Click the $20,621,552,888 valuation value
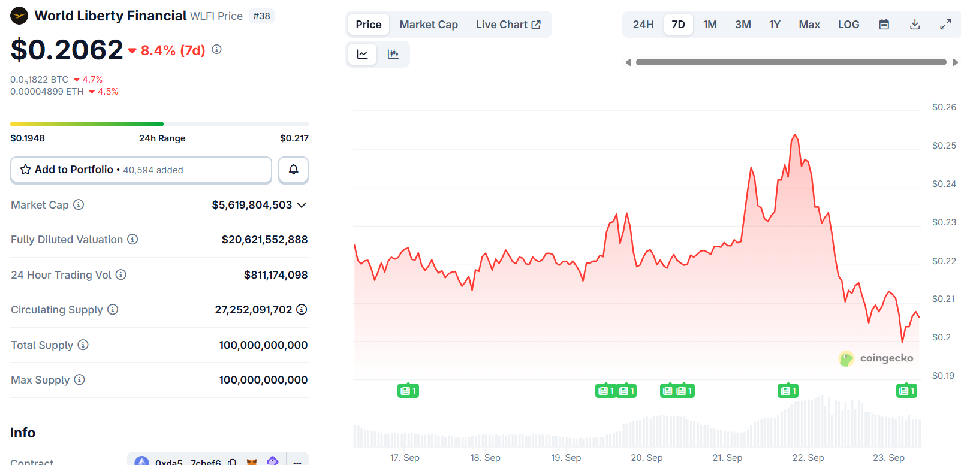Screen dimensions: 961x465 point(264,240)
